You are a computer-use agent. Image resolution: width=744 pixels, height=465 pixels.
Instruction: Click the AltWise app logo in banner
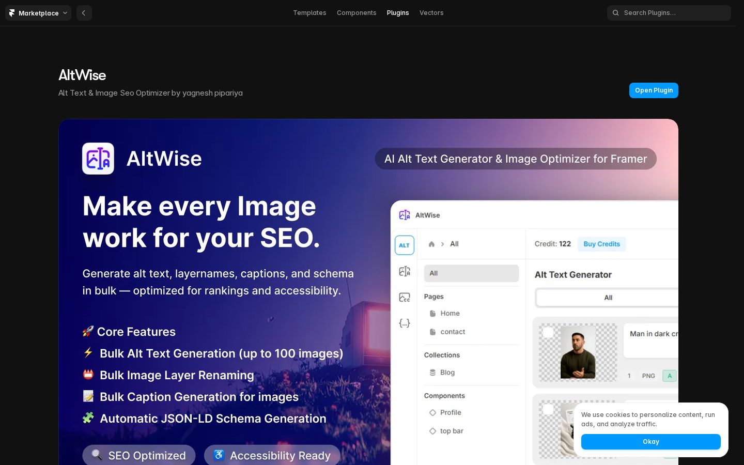[x=98, y=159]
